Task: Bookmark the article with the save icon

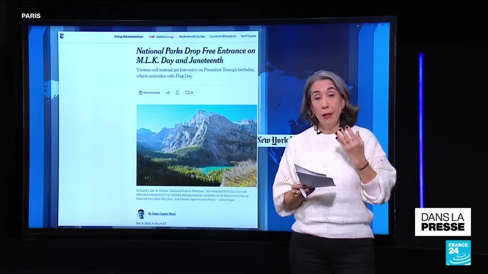Action: click(177, 93)
